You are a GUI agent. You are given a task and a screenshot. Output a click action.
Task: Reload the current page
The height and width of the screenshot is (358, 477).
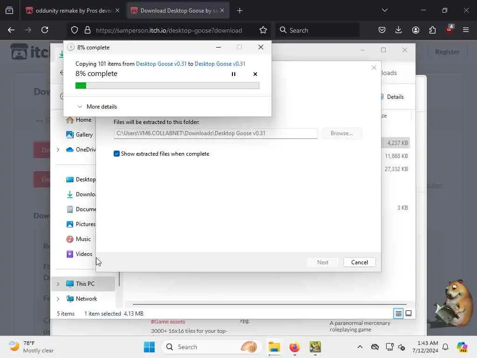pyautogui.click(x=45, y=30)
